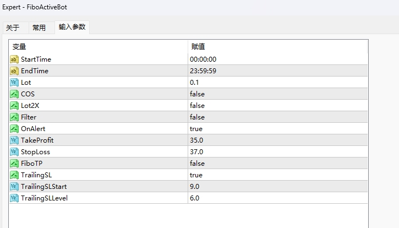Select the TrailingSLStart row label
This screenshot has width=399, height=228.
[x=43, y=187]
